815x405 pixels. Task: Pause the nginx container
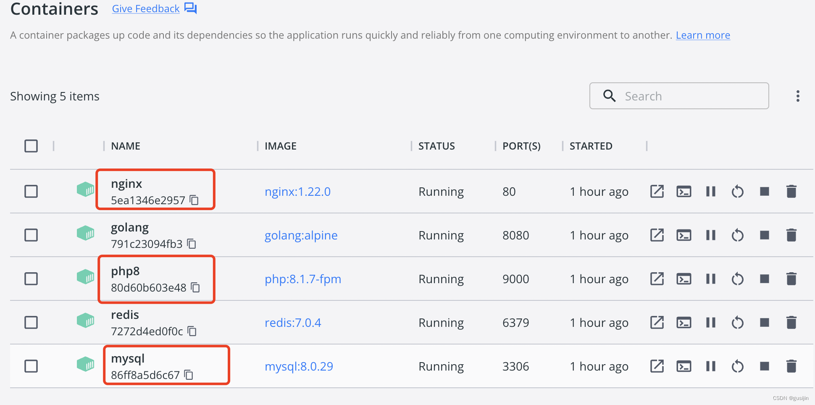click(x=711, y=192)
